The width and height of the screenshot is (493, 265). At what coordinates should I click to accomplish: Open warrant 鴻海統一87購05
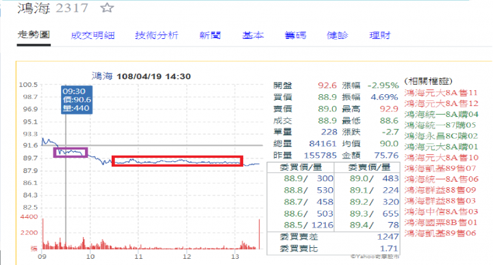pyautogui.click(x=440, y=125)
